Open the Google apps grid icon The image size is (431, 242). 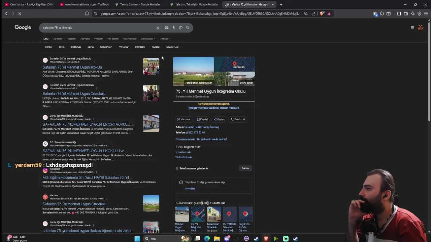pos(412,28)
